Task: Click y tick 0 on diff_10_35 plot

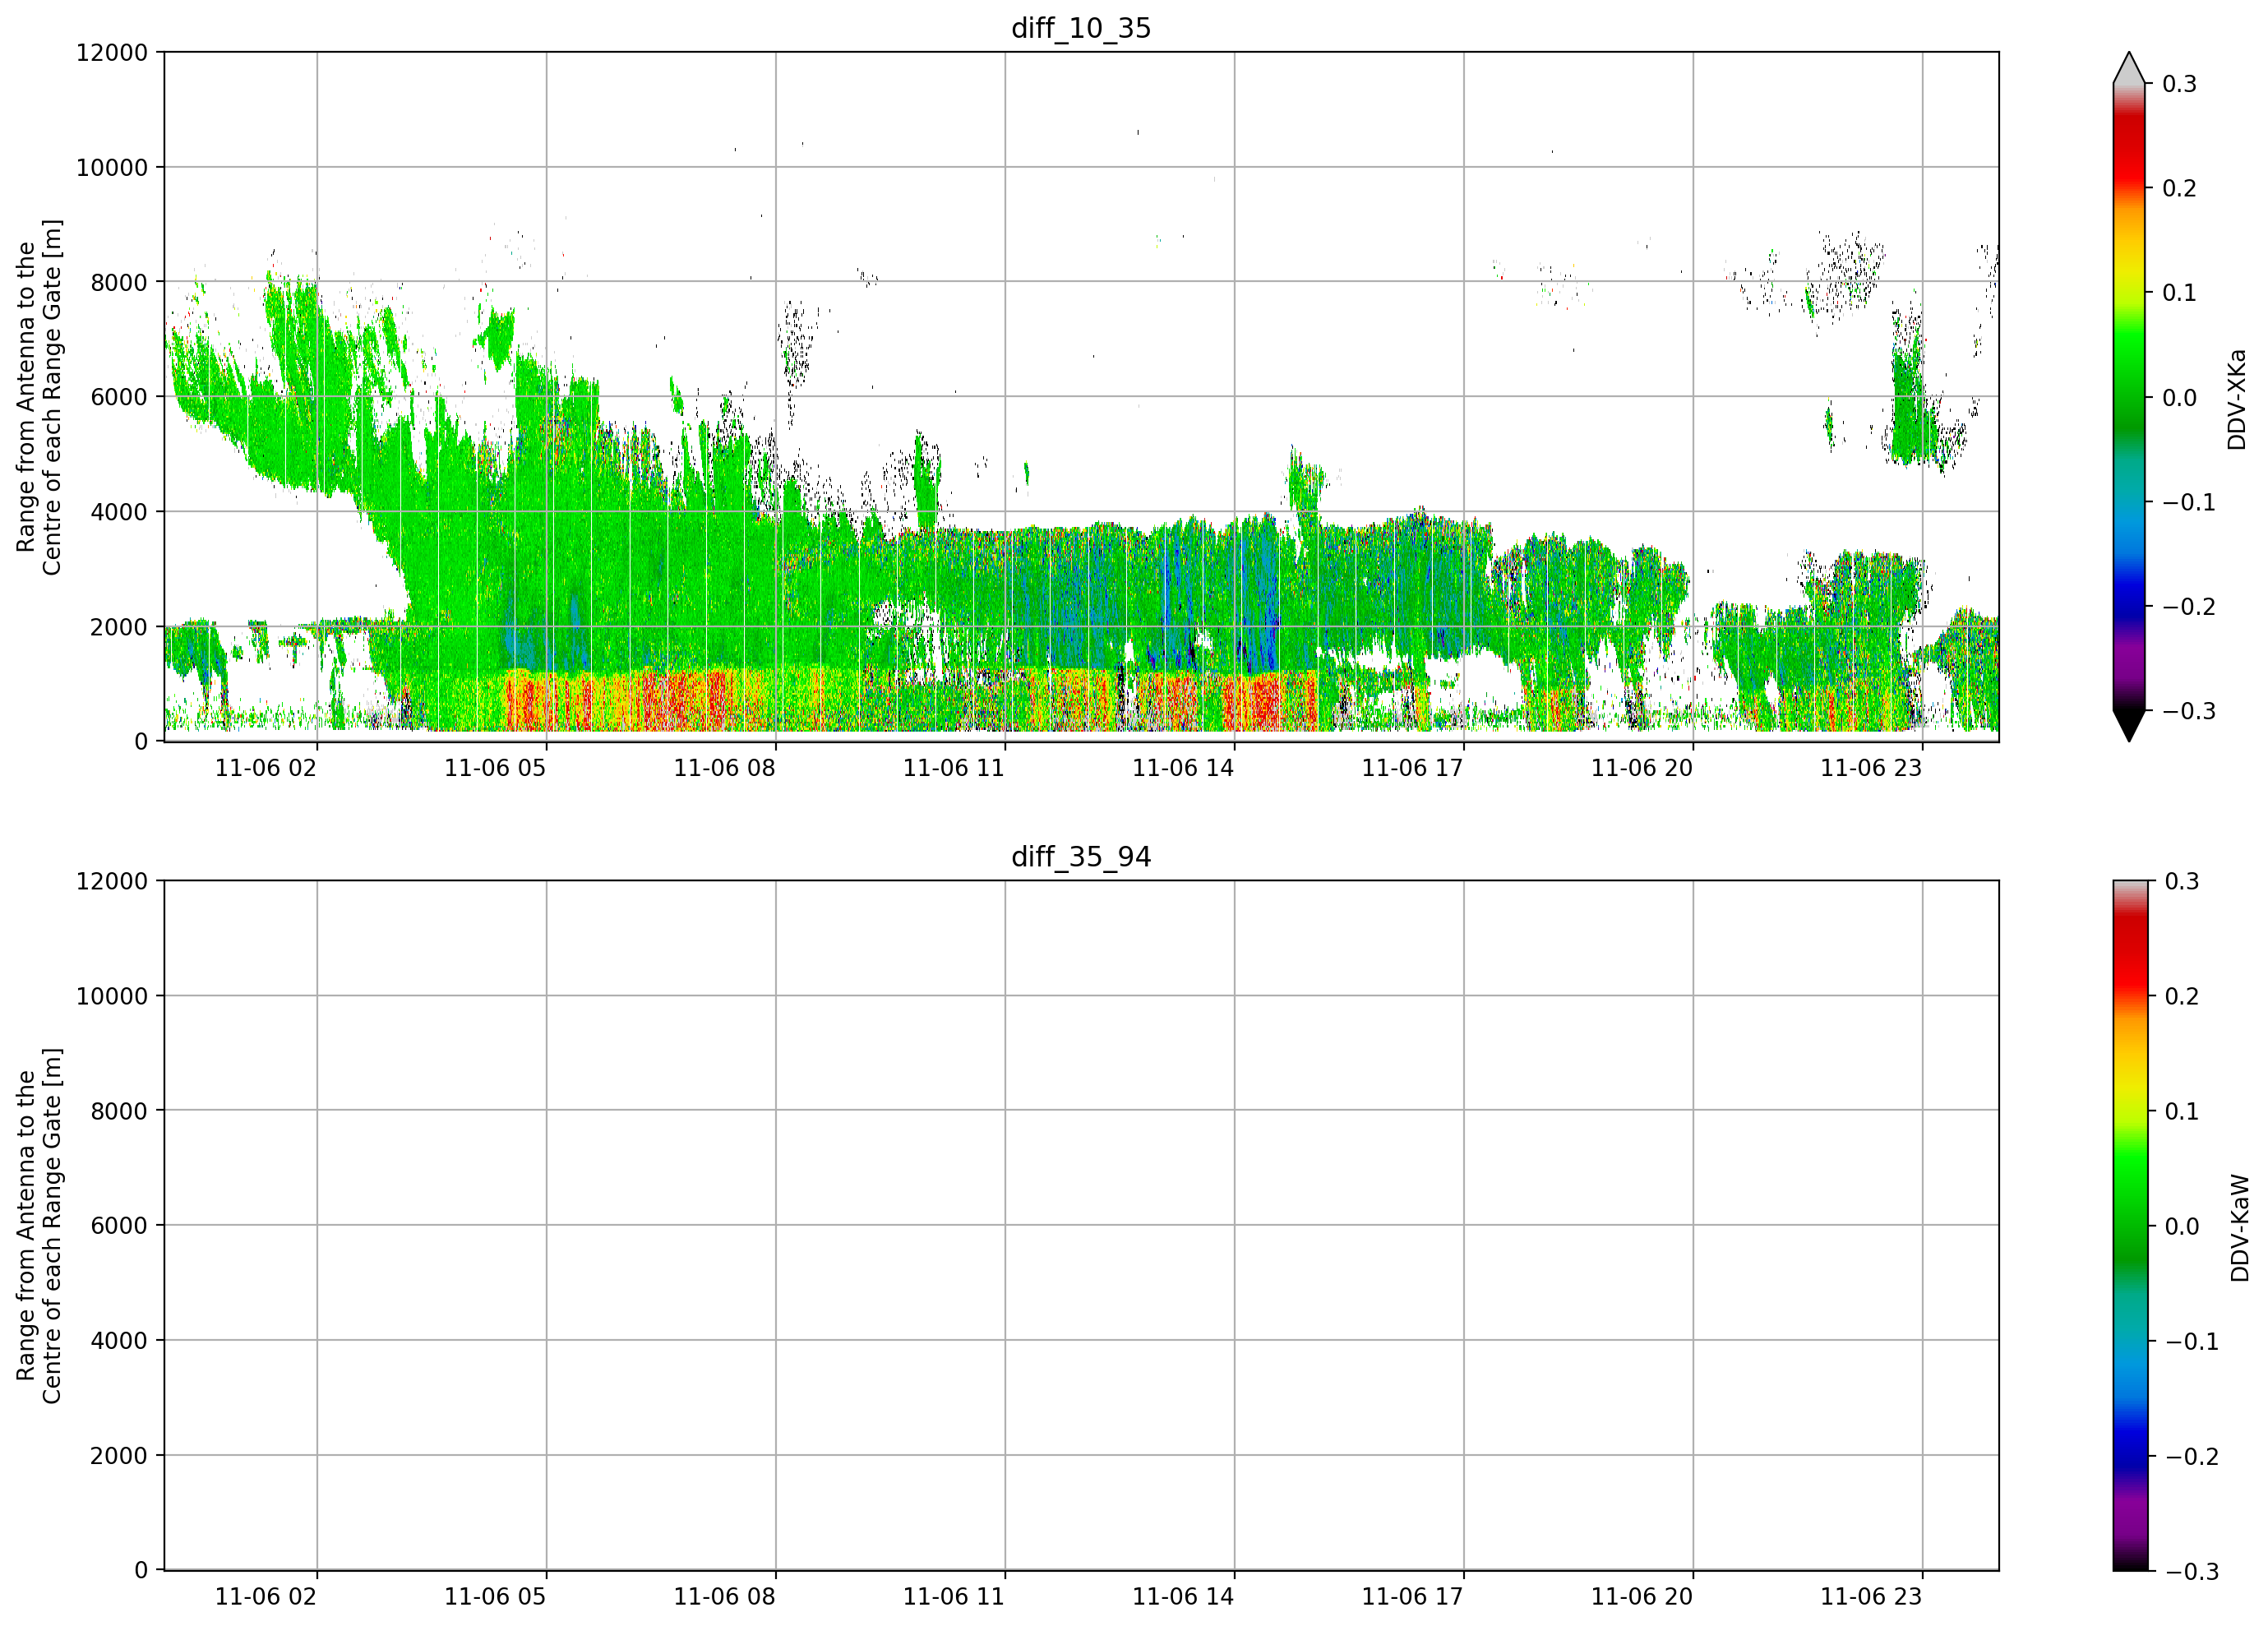Action: 141,742
